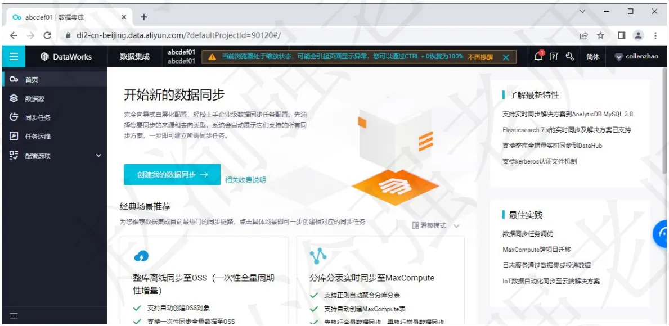Viewport: 669px width, 326px height.
Task: Open the collenzhao user menu
Action: 636,57
